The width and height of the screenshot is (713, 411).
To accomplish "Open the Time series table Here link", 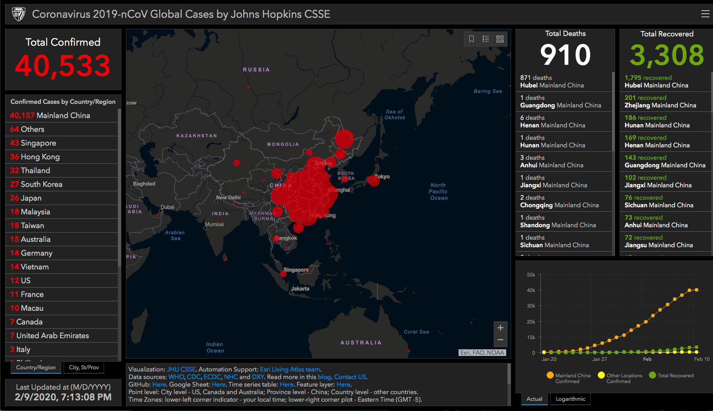I will [x=286, y=384].
